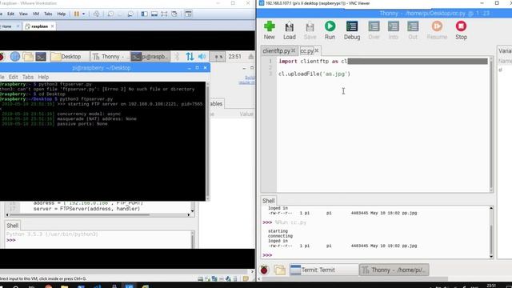Switch to the pi@raspberry terminal taskbar button

tap(150, 57)
